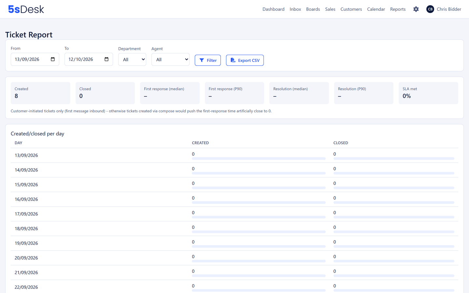Click the To date field 12/10/2026

(x=89, y=59)
